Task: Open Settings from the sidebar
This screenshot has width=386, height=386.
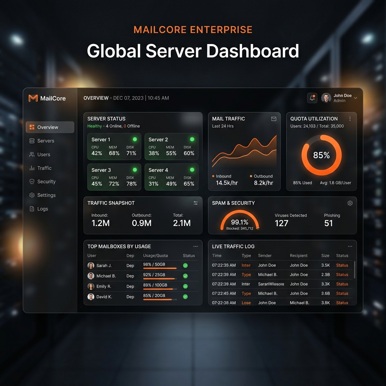Action: 50,195
